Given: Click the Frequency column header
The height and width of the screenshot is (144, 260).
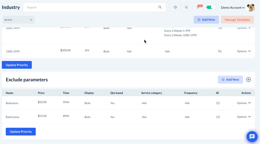Looking at the screenshot, I should click(191, 93).
